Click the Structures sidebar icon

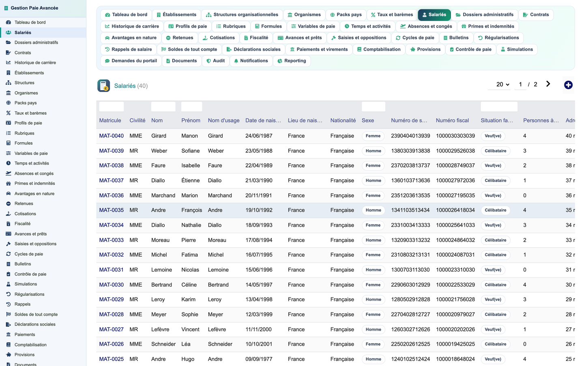tap(9, 83)
